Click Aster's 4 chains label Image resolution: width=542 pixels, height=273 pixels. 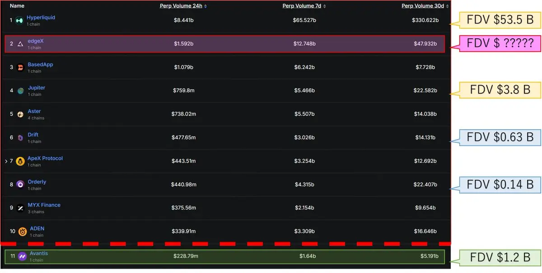click(36, 118)
